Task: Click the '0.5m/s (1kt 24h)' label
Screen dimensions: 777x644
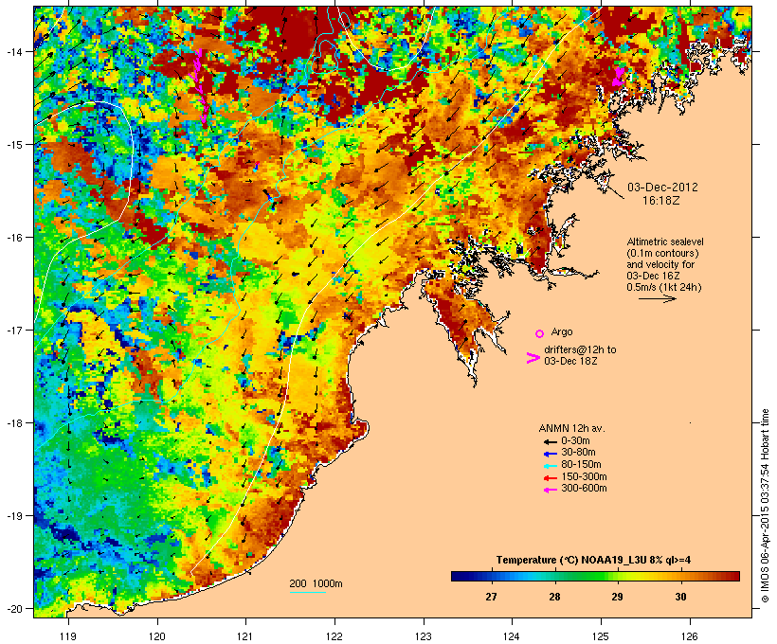Action: click(x=664, y=287)
